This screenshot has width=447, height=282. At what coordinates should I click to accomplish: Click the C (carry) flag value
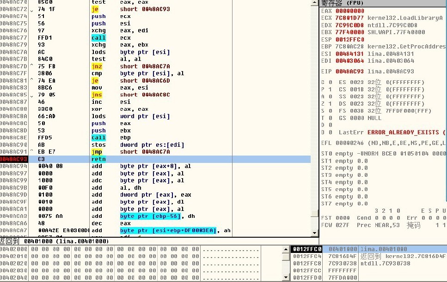(330, 82)
